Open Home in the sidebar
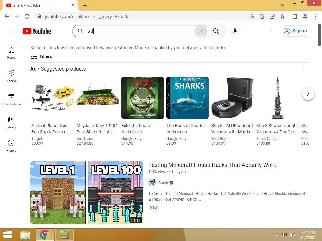The width and height of the screenshot is (322, 241). 11,53
